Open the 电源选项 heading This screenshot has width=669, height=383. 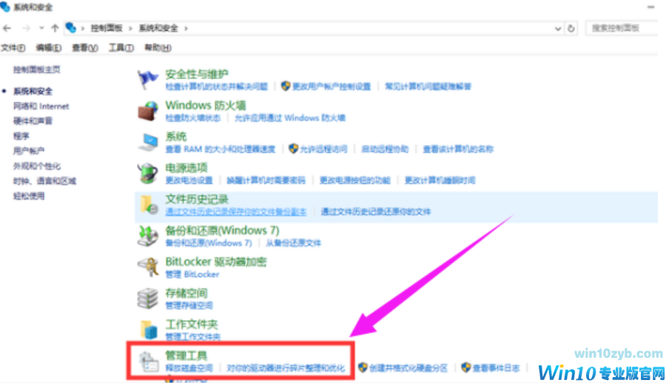[186, 168]
